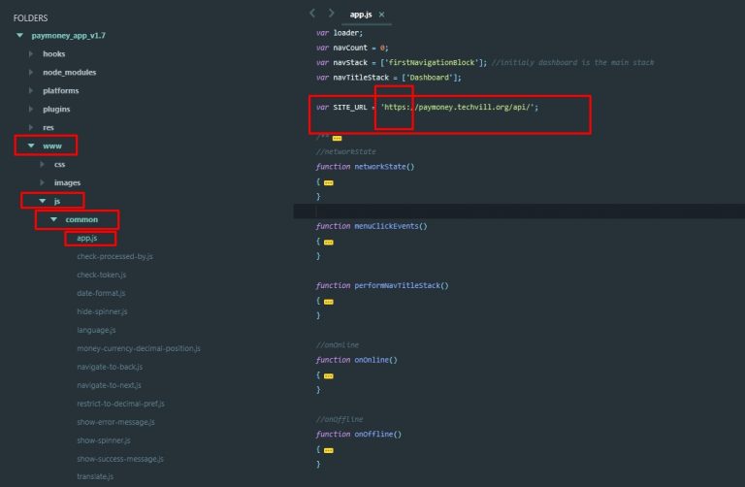Image resolution: width=745 pixels, height=487 pixels.
Task: Open check-token.js file
Action: pos(102,275)
